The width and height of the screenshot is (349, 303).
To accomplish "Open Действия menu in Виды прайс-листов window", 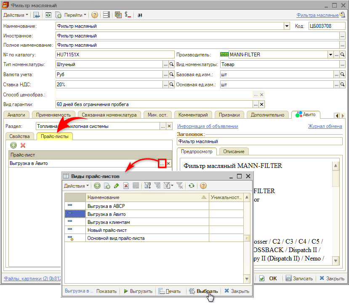I will pos(76,186).
